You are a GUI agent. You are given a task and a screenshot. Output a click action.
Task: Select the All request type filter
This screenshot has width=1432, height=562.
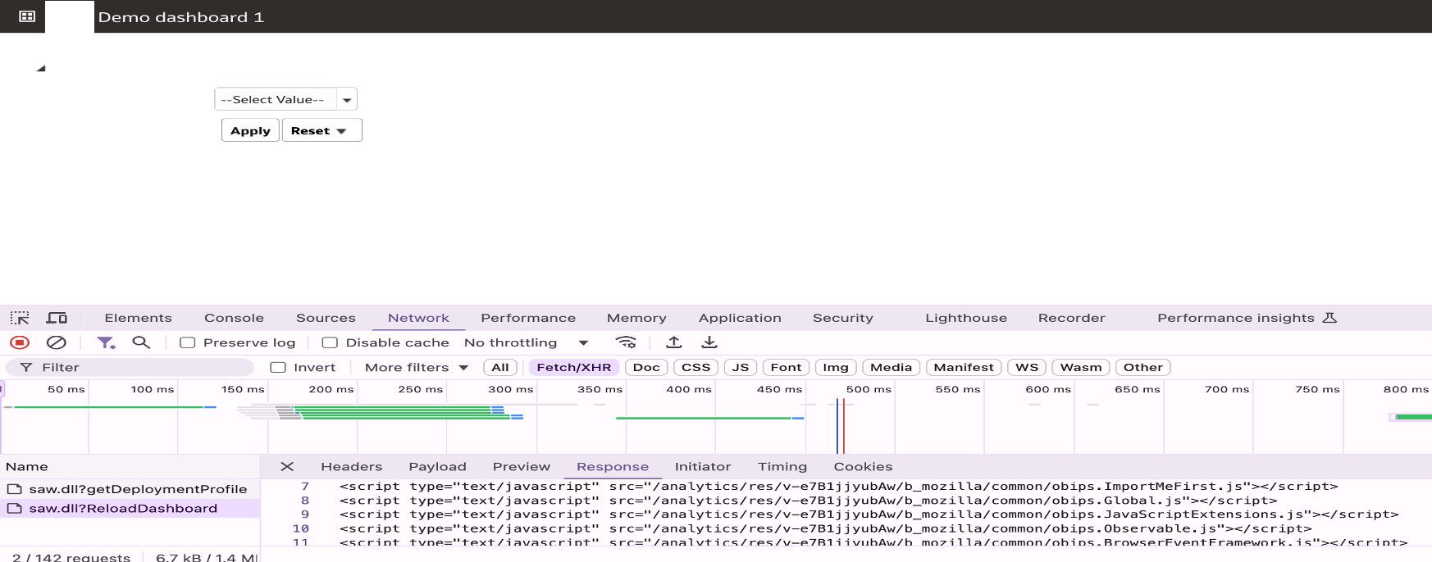point(500,367)
